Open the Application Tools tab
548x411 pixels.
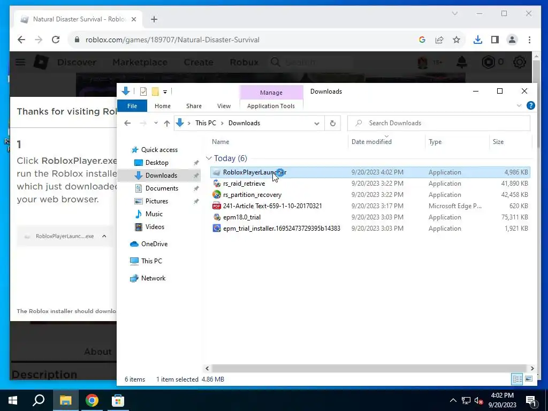[x=271, y=106]
